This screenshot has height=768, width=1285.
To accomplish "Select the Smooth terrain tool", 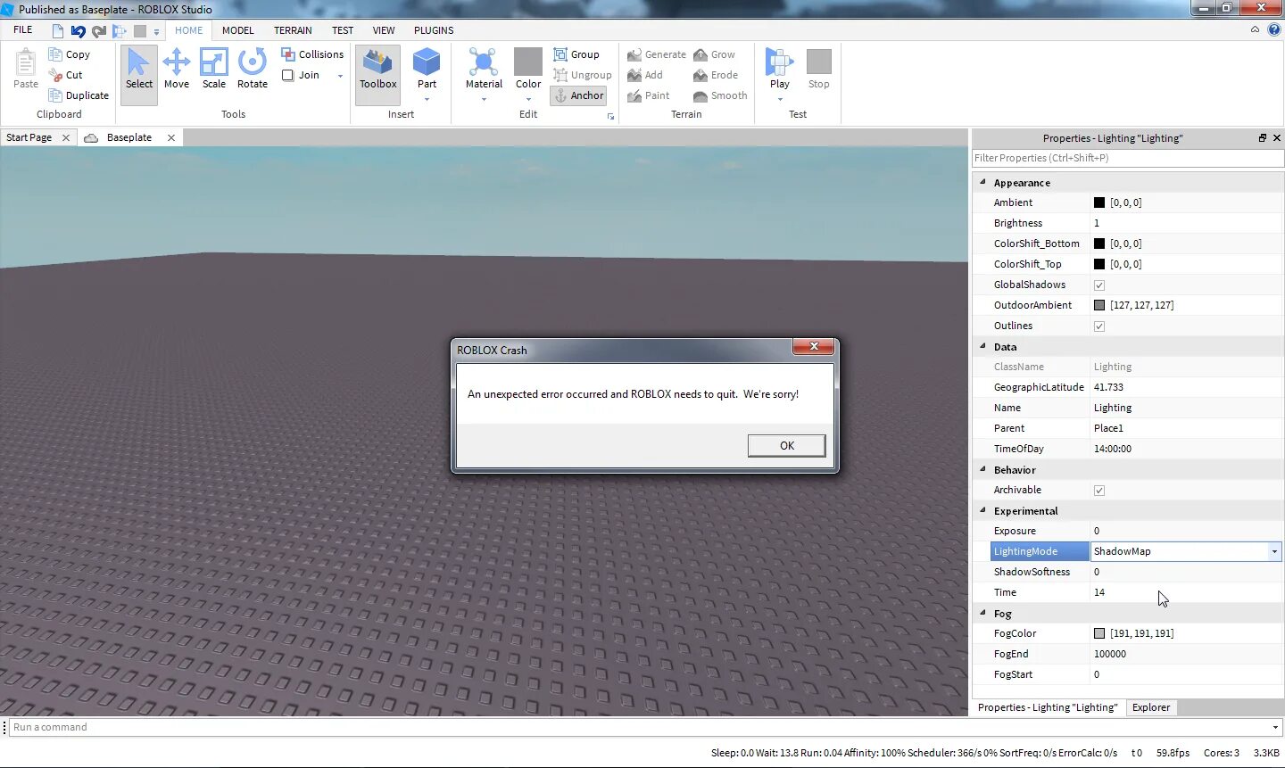I will pyautogui.click(x=720, y=95).
